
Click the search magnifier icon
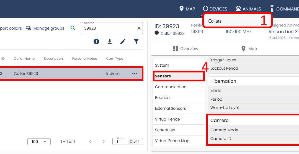click(73, 28)
